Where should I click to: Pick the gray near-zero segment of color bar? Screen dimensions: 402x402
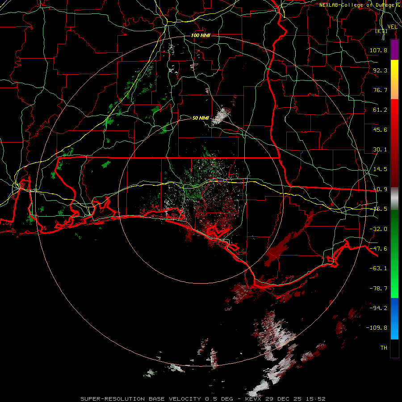[x=394, y=199]
